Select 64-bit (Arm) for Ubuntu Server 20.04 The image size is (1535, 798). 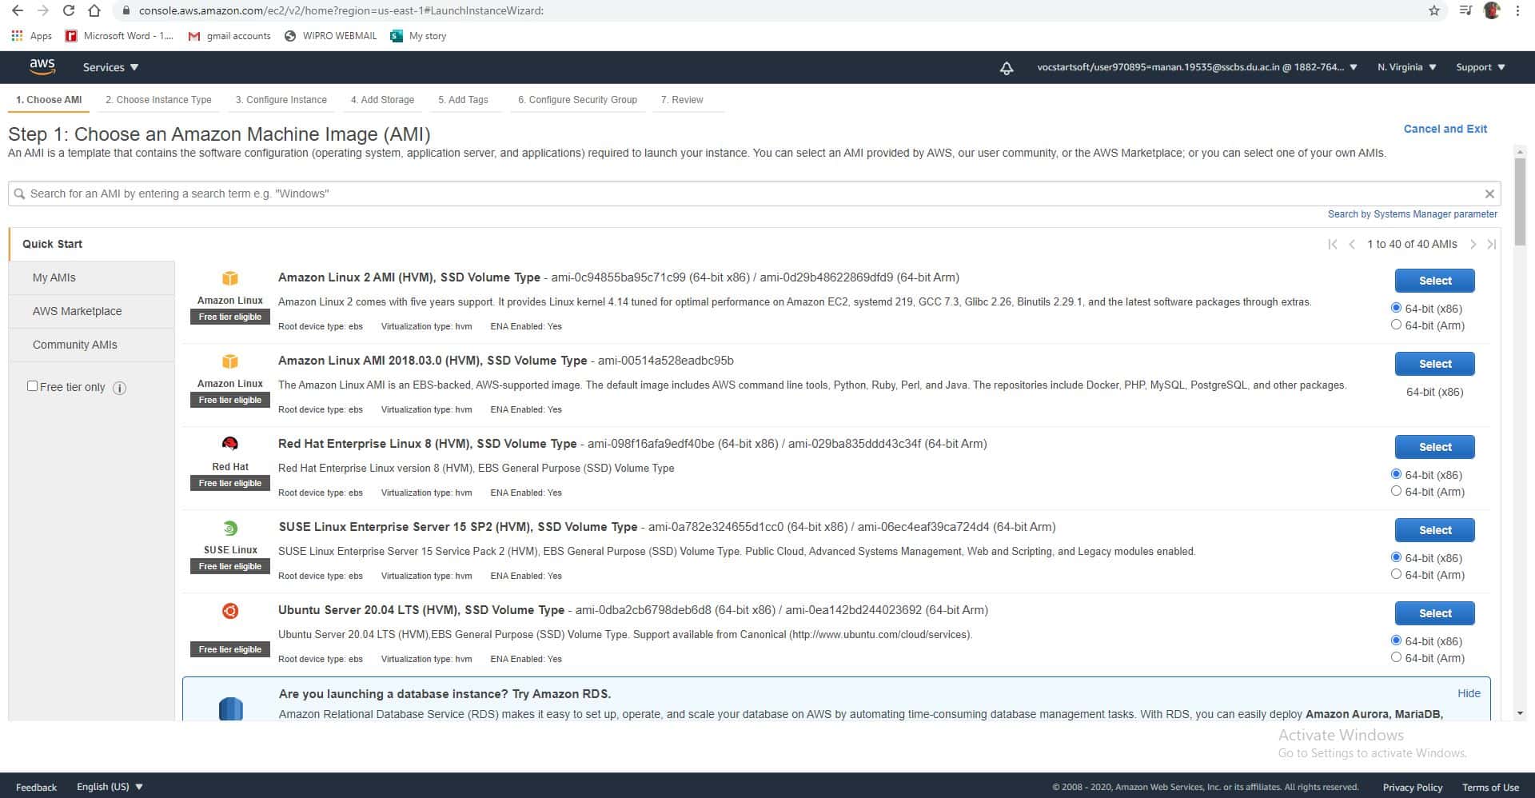tap(1396, 657)
